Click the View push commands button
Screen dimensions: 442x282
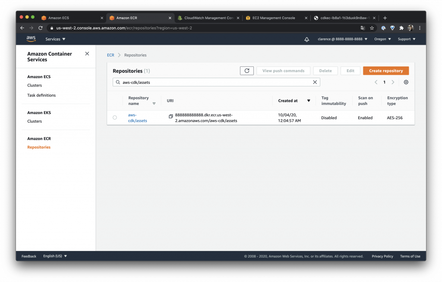pos(283,71)
